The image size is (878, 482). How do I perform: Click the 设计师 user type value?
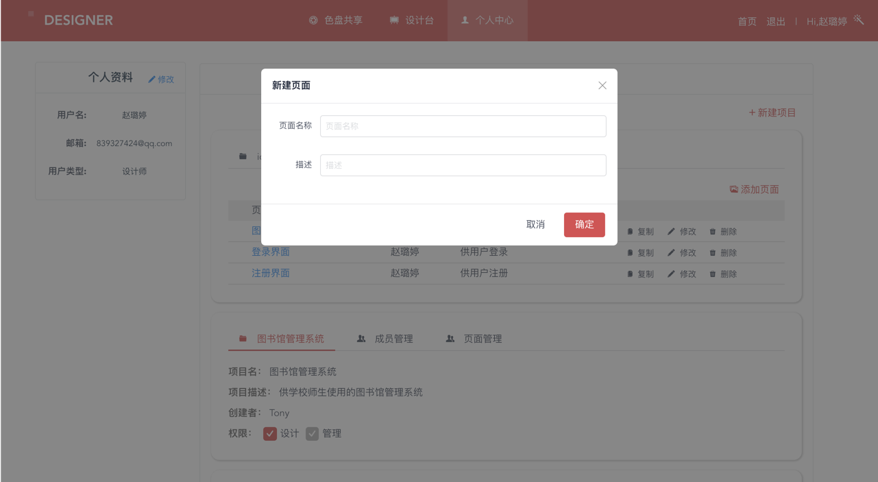pyautogui.click(x=134, y=171)
